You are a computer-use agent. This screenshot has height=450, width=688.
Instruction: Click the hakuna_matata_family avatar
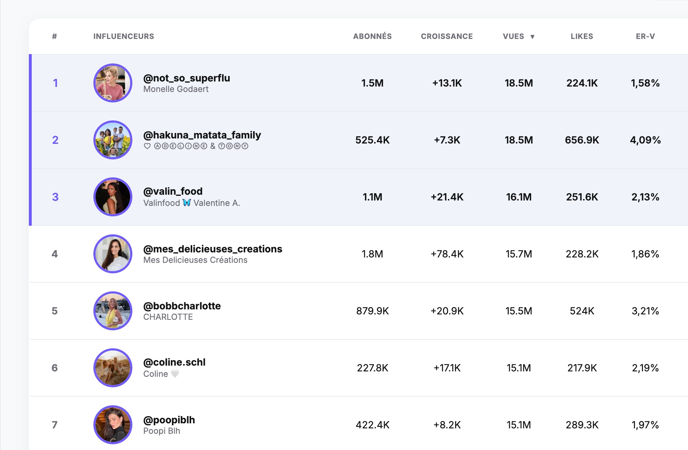(113, 140)
